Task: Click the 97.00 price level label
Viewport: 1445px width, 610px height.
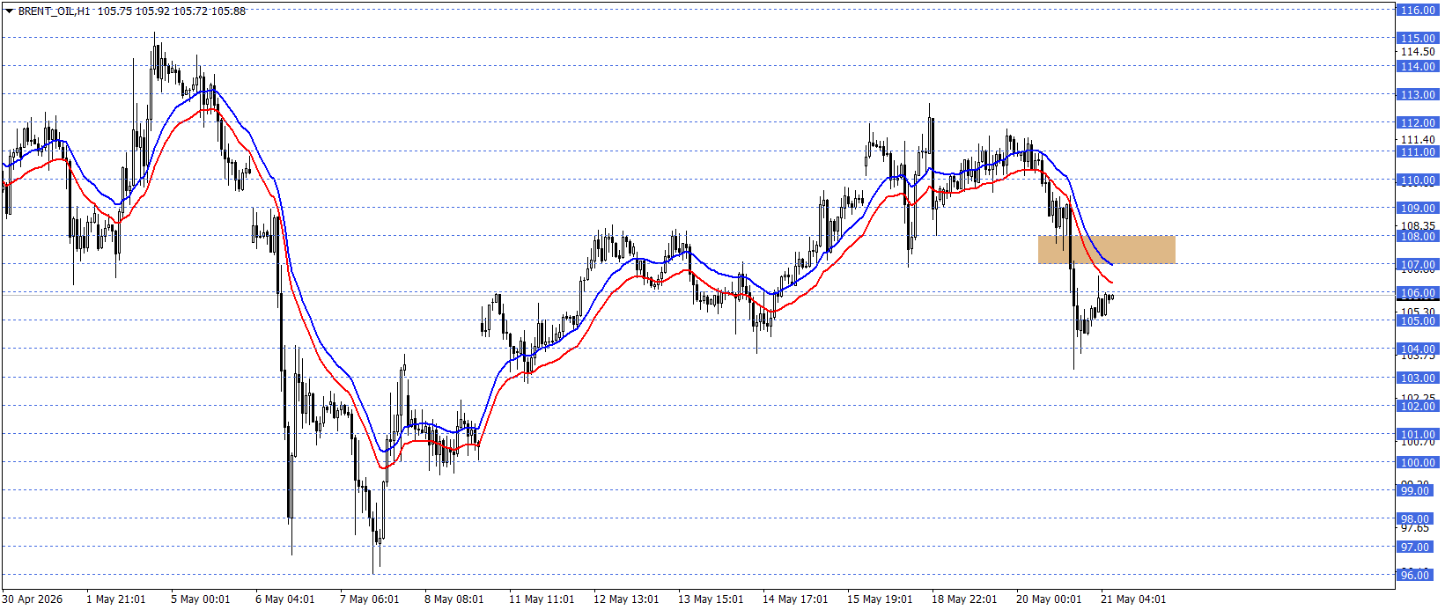Action: (1415, 548)
